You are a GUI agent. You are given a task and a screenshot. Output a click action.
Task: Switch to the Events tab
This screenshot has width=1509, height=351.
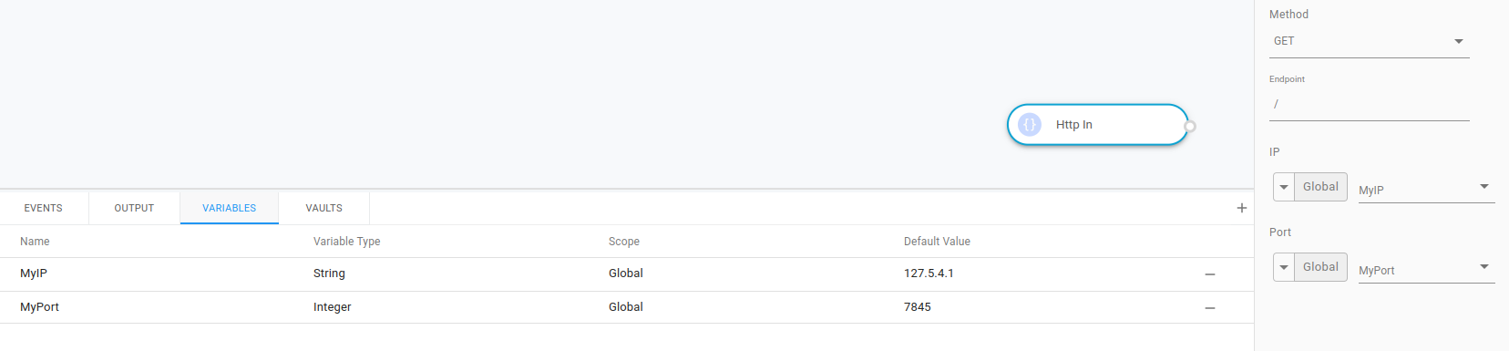click(44, 208)
